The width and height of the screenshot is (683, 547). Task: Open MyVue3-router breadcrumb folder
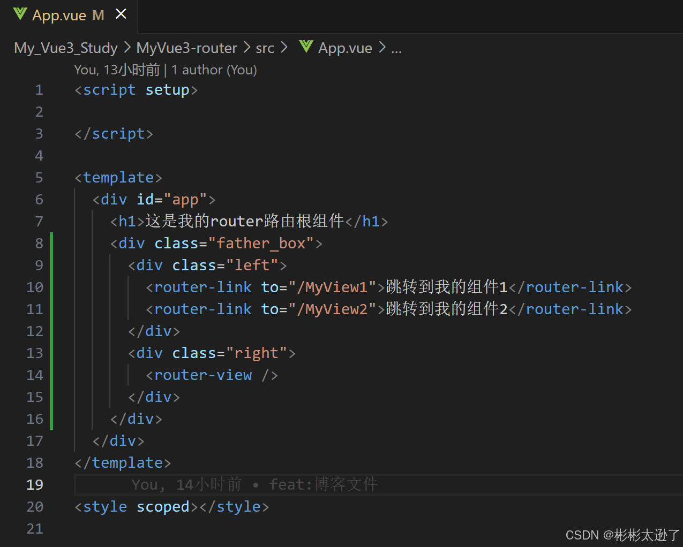(186, 48)
